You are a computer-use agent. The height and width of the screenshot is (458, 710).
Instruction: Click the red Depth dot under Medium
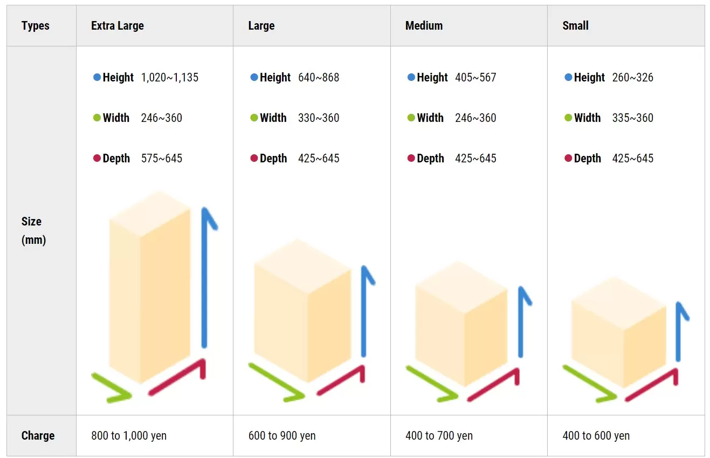pos(411,158)
